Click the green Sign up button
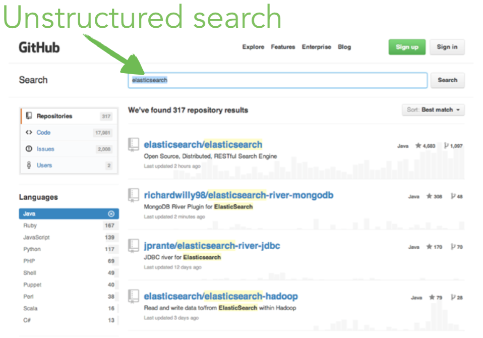Viewport: 483px width, 338px height. 407,47
